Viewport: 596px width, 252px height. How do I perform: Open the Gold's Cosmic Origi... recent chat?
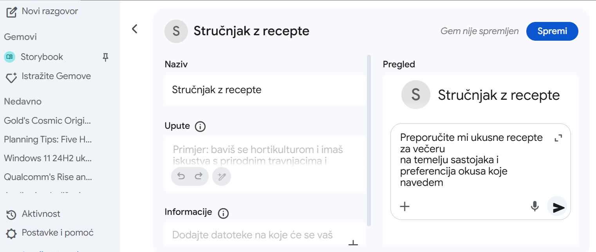coord(47,121)
